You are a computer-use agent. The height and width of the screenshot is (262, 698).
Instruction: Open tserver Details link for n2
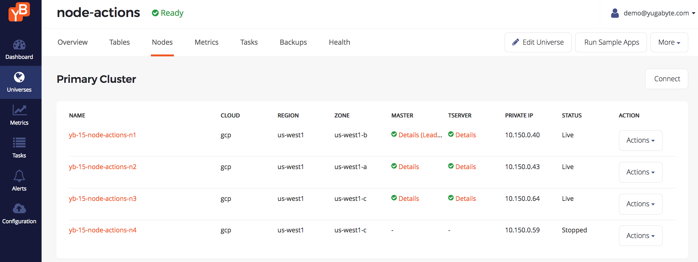coord(466,167)
